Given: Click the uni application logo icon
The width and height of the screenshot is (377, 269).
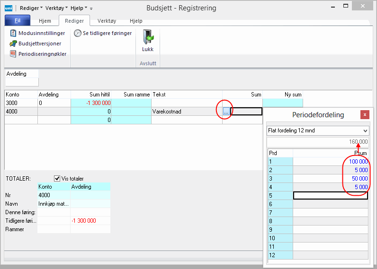Looking at the screenshot, I should (8, 8).
